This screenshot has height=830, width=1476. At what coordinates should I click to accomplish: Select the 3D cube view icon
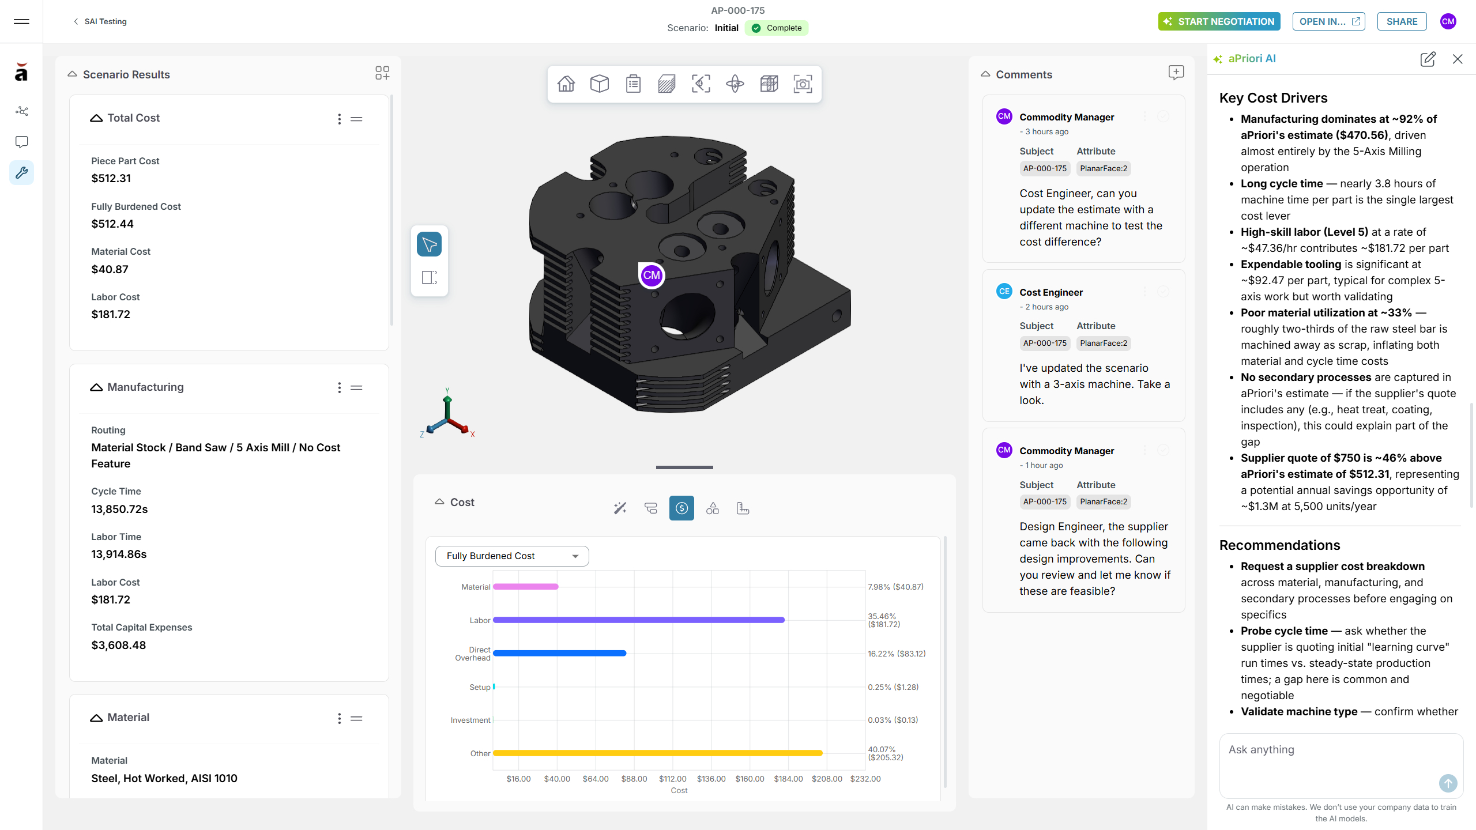tap(600, 84)
